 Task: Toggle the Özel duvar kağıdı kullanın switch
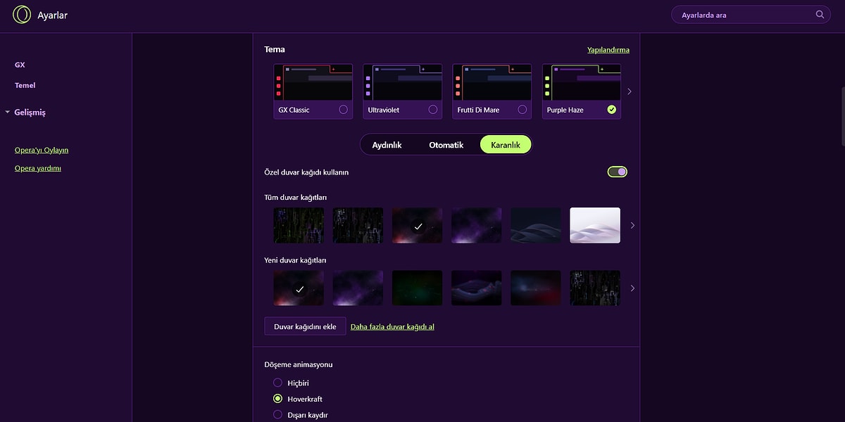(x=617, y=172)
